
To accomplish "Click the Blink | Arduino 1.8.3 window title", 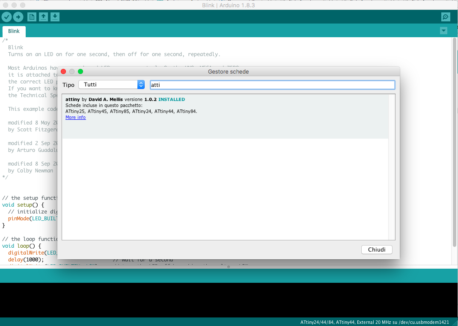I will pos(229,5).
